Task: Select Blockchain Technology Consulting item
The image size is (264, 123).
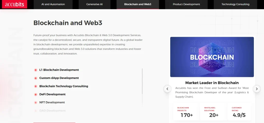Action: (64, 86)
